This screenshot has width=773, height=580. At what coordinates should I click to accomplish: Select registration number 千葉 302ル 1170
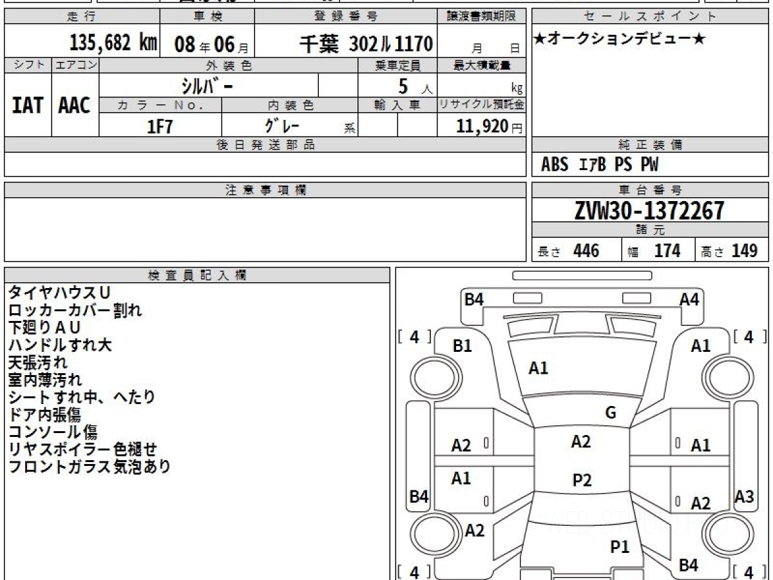(x=365, y=44)
